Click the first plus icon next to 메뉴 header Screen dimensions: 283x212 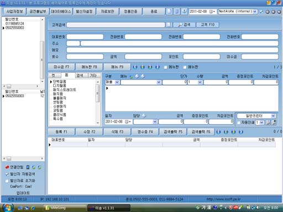coord(137,76)
